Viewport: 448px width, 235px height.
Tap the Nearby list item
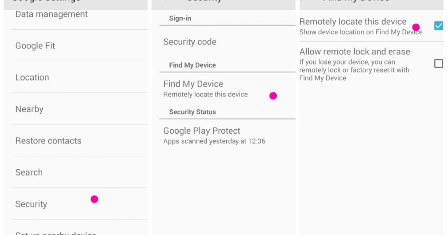29,109
